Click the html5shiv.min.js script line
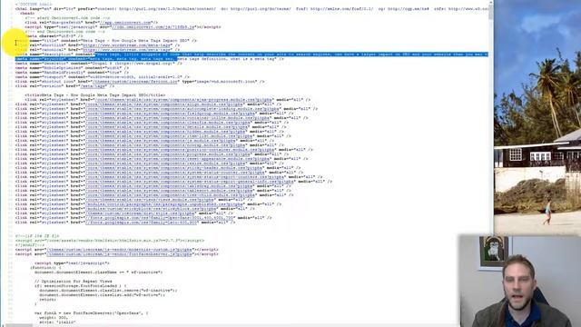 [110, 240]
